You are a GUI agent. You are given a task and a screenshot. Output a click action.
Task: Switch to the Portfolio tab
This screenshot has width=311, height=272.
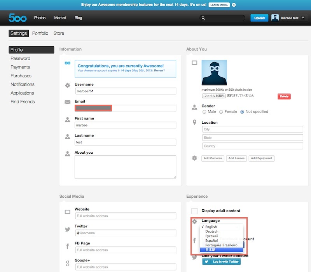coord(40,33)
